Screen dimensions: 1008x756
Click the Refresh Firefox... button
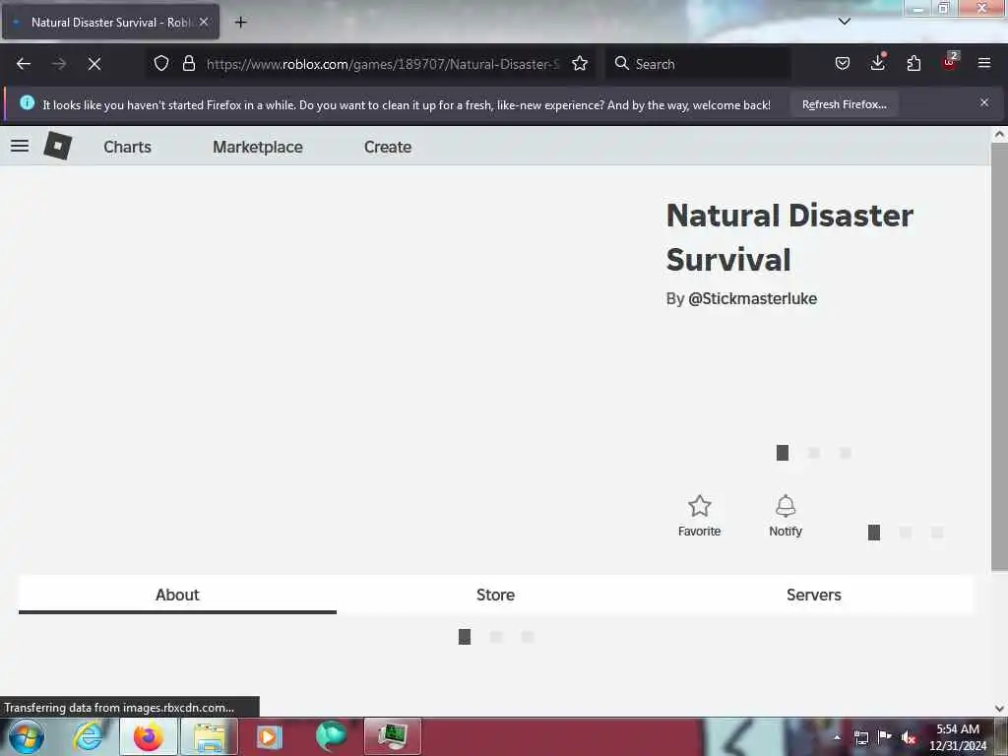pyautogui.click(x=844, y=104)
